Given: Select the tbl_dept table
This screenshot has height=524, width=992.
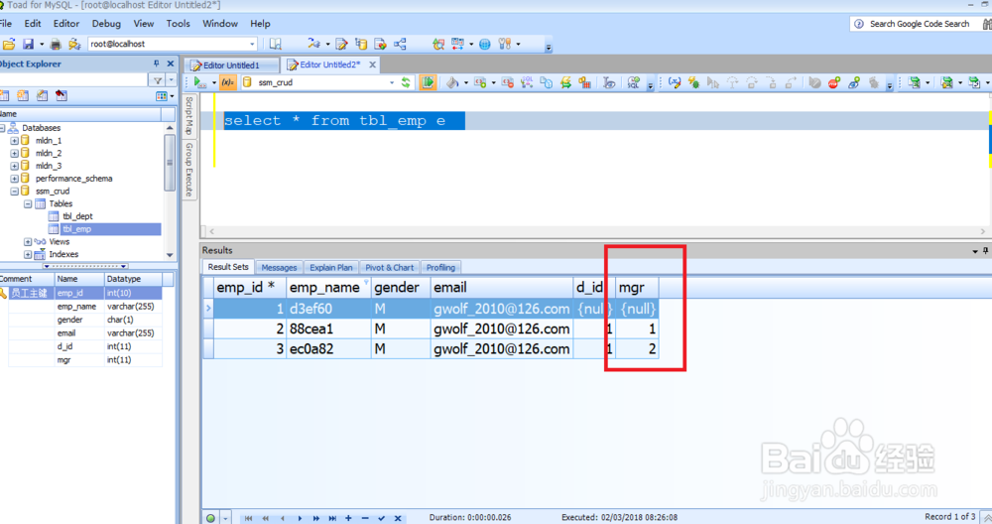Looking at the screenshot, I should (x=77, y=216).
